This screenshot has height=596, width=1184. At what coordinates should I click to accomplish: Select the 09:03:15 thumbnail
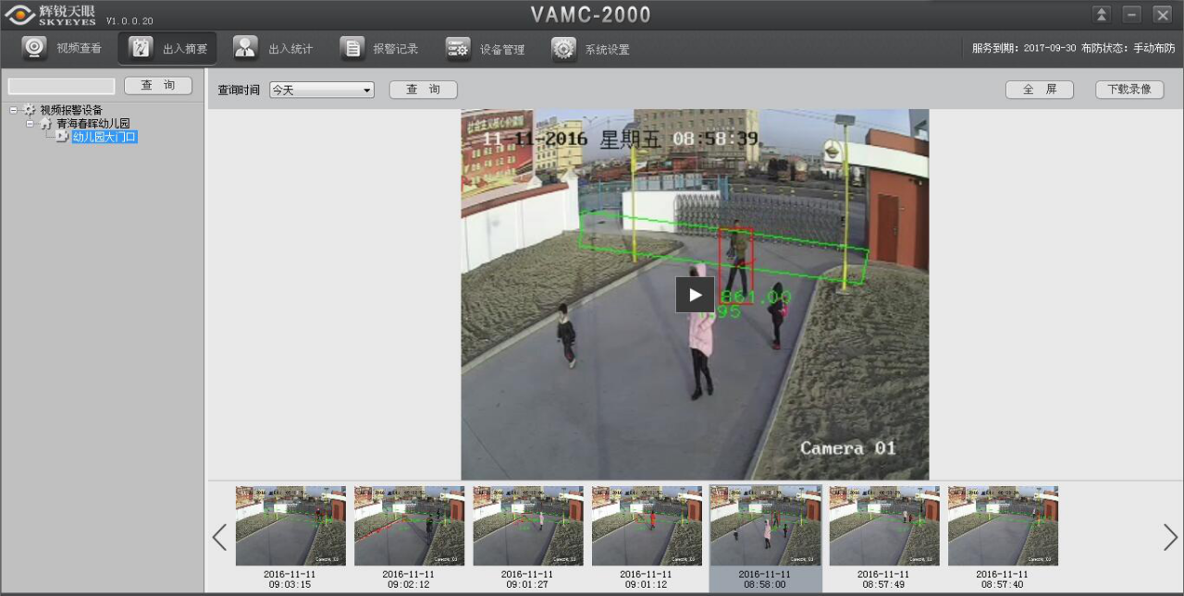click(290, 526)
